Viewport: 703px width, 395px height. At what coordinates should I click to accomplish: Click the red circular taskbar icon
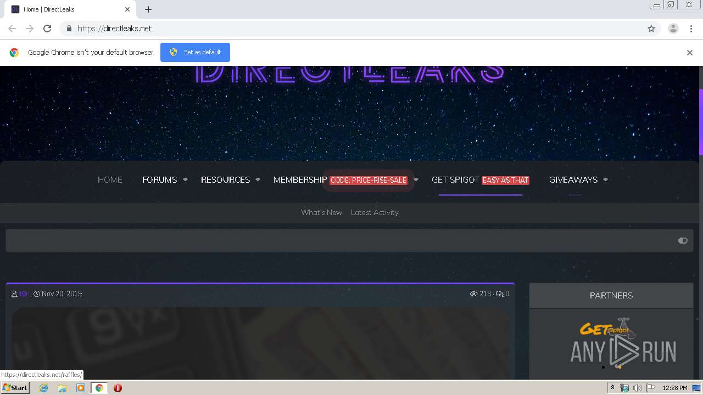click(118, 388)
